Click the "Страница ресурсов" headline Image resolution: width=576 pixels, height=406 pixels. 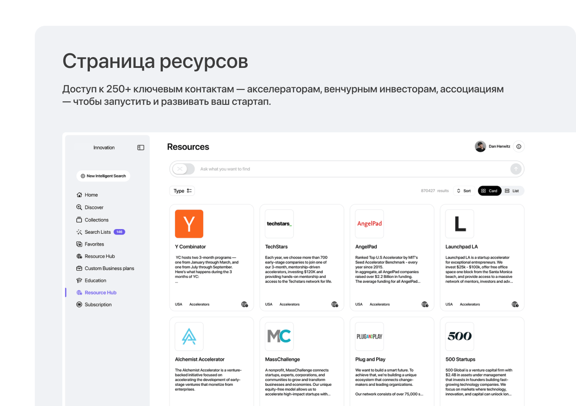[x=156, y=61]
